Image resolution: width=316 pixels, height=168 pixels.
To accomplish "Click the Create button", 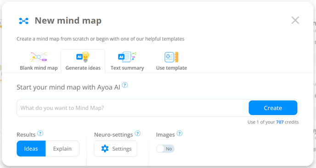I will point(273,108).
